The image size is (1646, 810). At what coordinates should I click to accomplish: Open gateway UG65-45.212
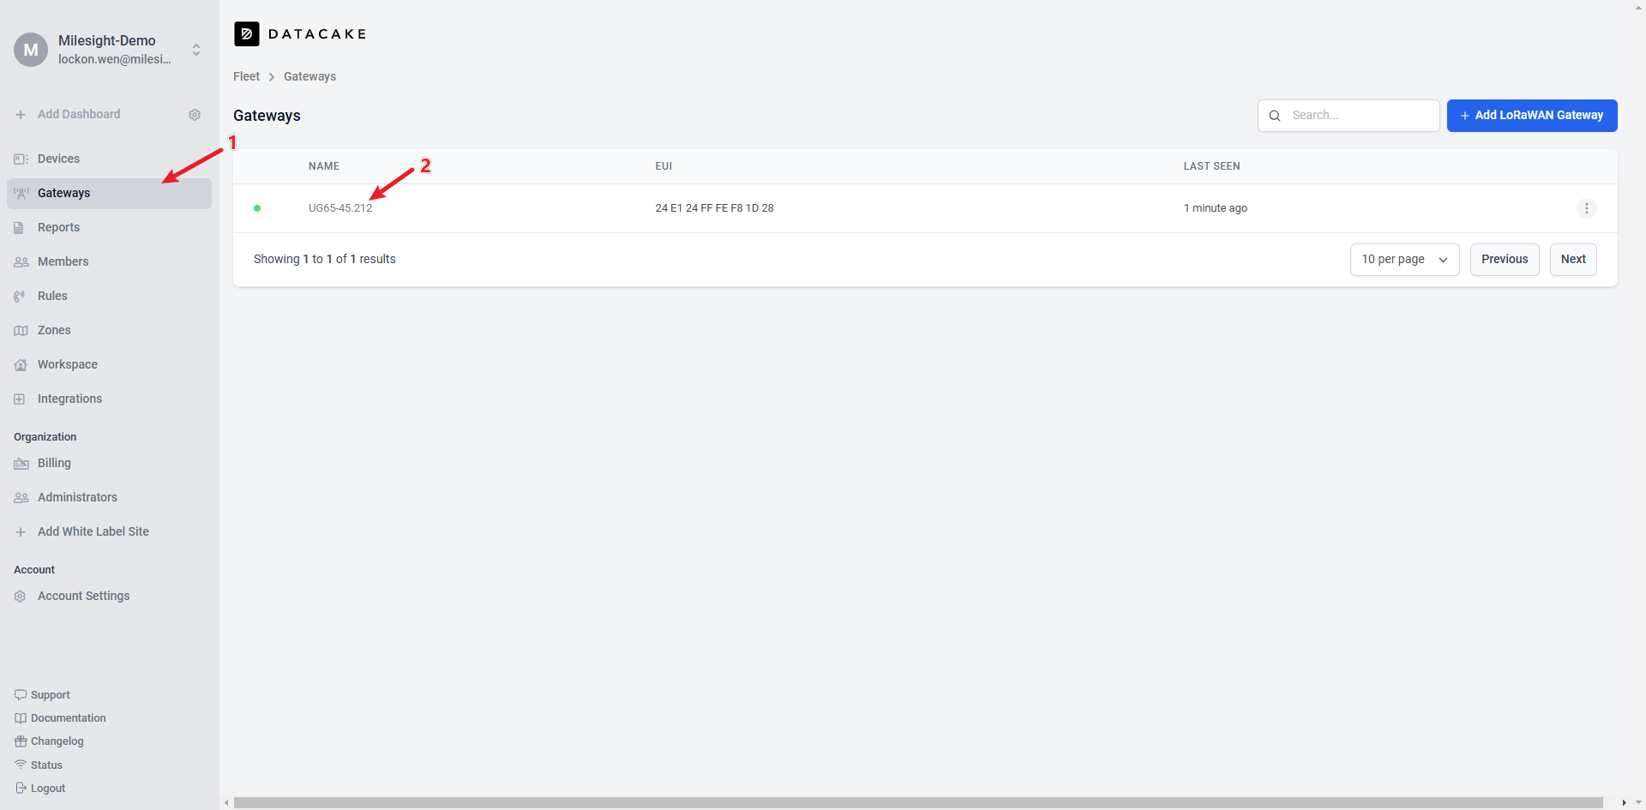point(340,208)
